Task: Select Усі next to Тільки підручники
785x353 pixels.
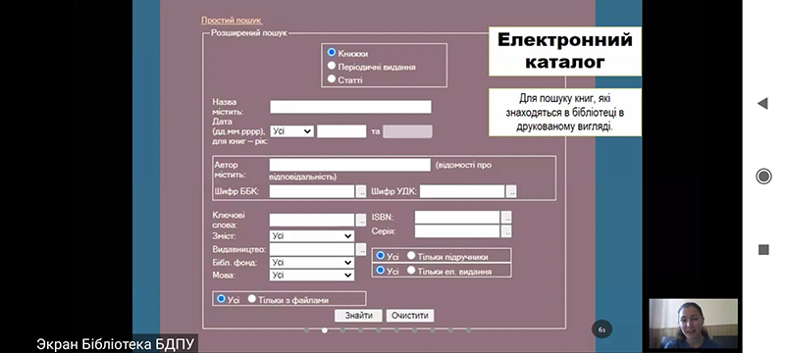Action: click(x=380, y=256)
